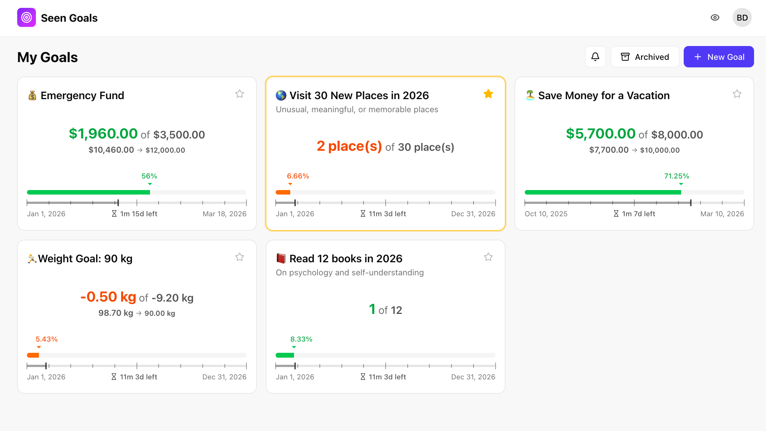The image size is (766, 431).
Task: Click the globe icon on Visit 30 New Places
Action: tap(280, 95)
